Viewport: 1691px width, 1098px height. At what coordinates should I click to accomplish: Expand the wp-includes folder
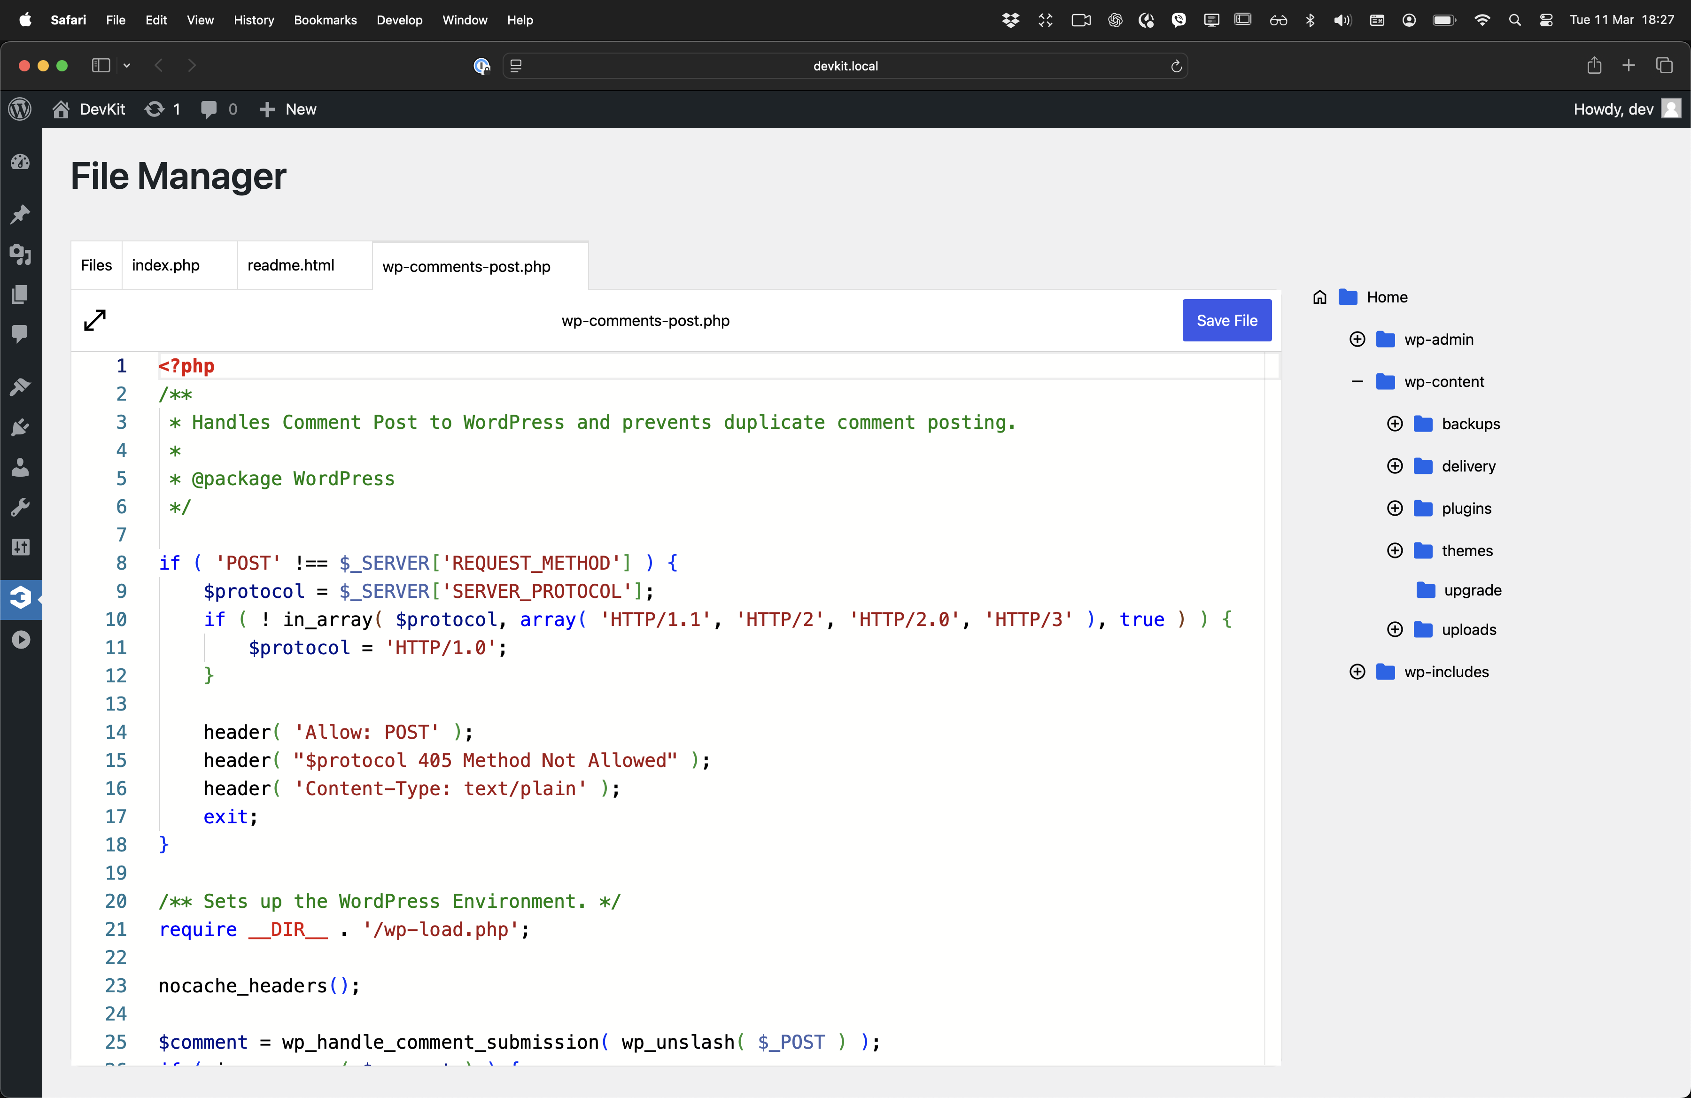point(1357,672)
